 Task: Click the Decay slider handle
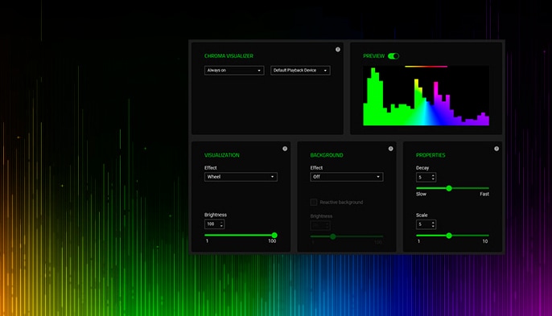click(449, 188)
